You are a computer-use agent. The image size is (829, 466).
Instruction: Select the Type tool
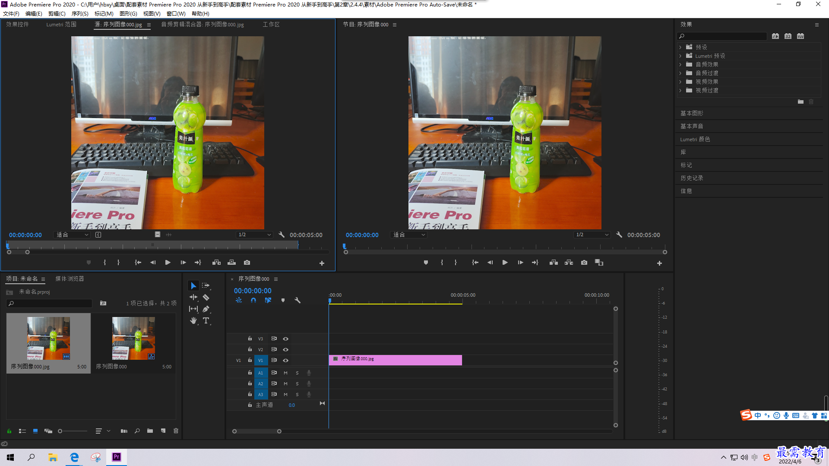[x=206, y=320]
